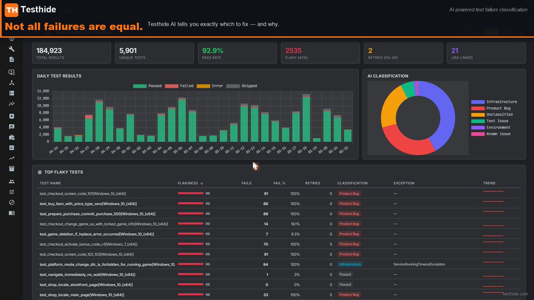Viewport: 534px width, 300px height.
Task: Click ServiceRunningTimeoutException exception text
Action: (419, 264)
